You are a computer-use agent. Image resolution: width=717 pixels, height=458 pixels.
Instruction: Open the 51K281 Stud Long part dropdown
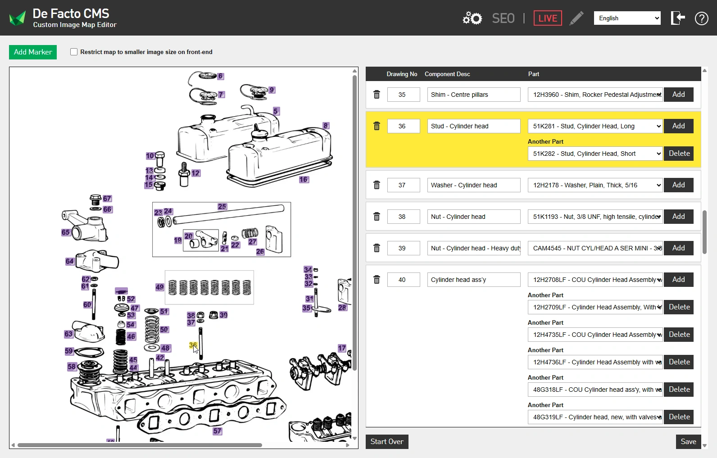click(595, 126)
